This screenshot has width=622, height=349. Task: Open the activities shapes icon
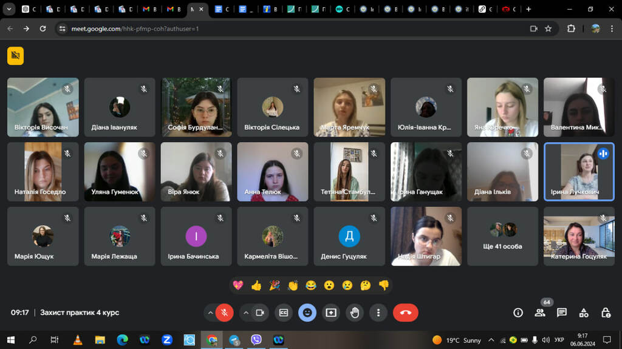pyautogui.click(x=584, y=313)
